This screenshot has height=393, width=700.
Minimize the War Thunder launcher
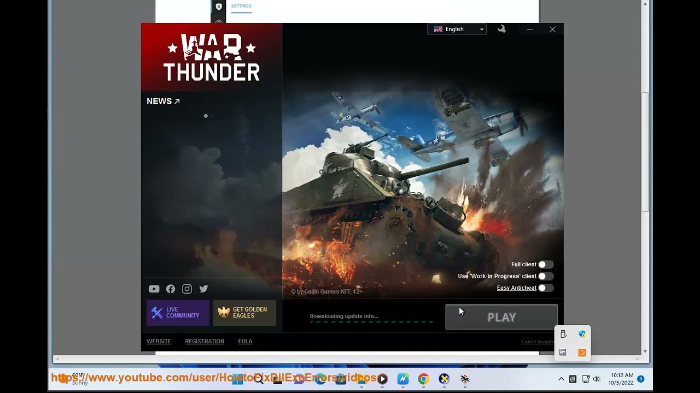pos(529,29)
